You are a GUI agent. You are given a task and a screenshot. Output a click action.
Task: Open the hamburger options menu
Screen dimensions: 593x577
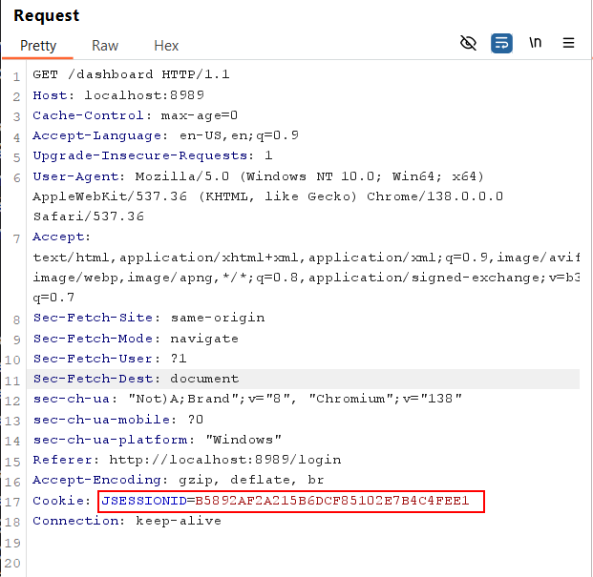point(568,43)
